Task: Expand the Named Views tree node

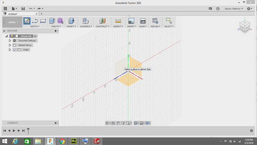Action: pyautogui.click(x=10, y=45)
